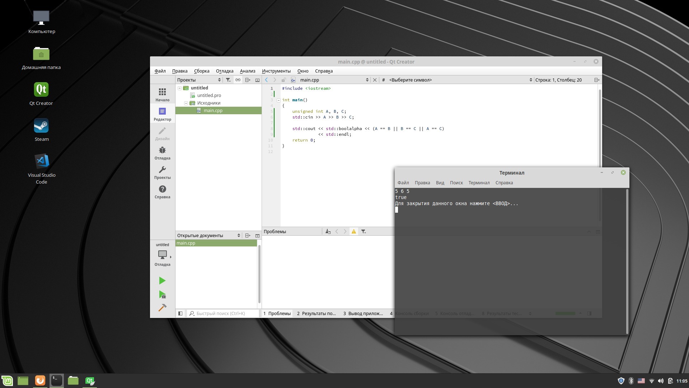This screenshot has width=689, height=388.
Task: Switch to Отладка mode with bug icon
Action: tap(162, 153)
